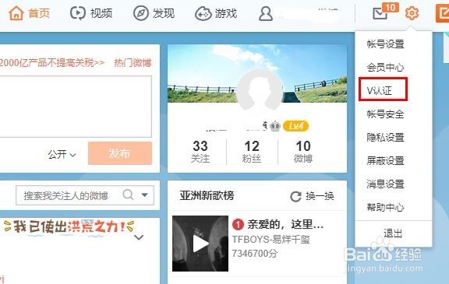Open the artist TFBOYS-易烊千玺 text
This screenshot has width=449, height=284.
pyautogui.click(x=271, y=239)
